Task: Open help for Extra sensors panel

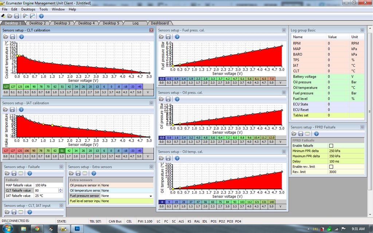Action: 94,173
